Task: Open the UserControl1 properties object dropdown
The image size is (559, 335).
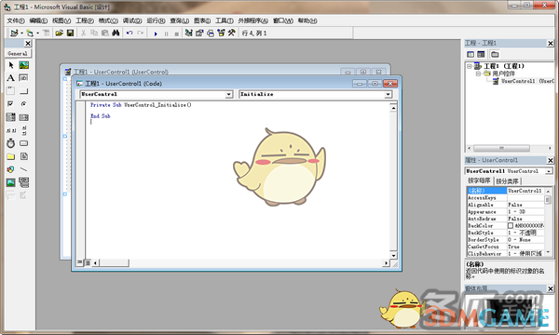Action: point(549,171)
